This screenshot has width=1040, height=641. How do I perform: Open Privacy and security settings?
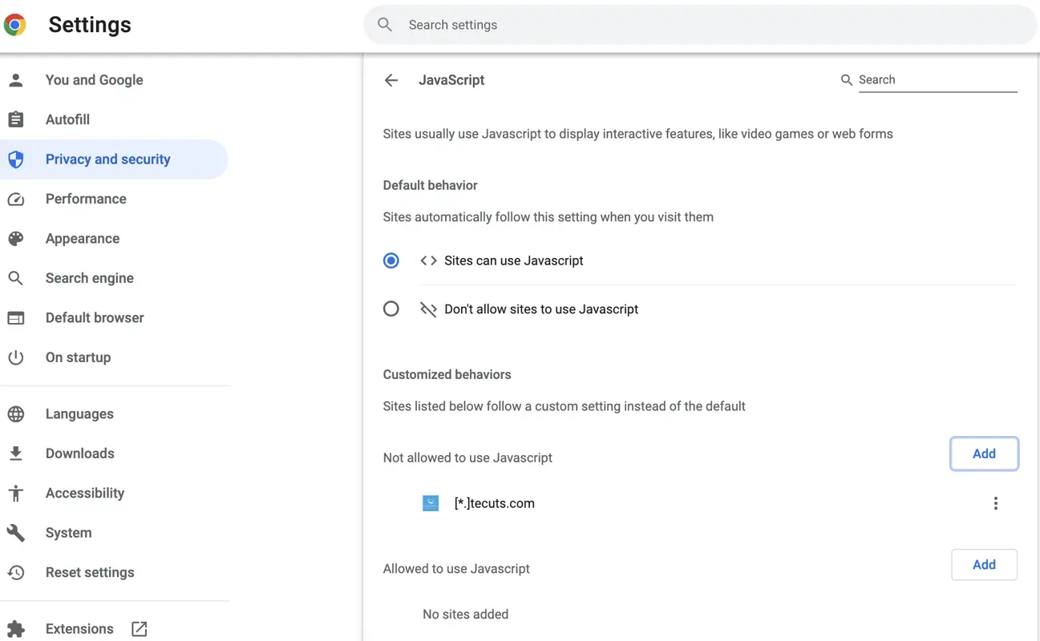point(108,159)
